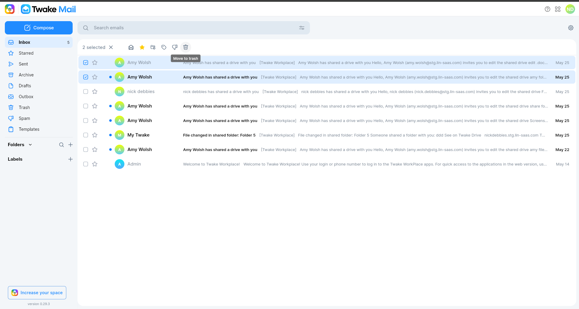Mark selected emails as spam icon
The height and width of the screenshot is (309, 579).
(175, 47)
